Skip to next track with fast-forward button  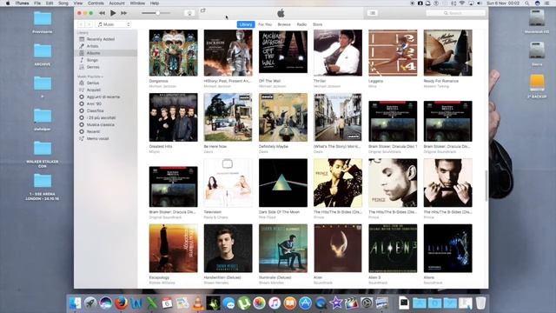[x=123, y=13]
